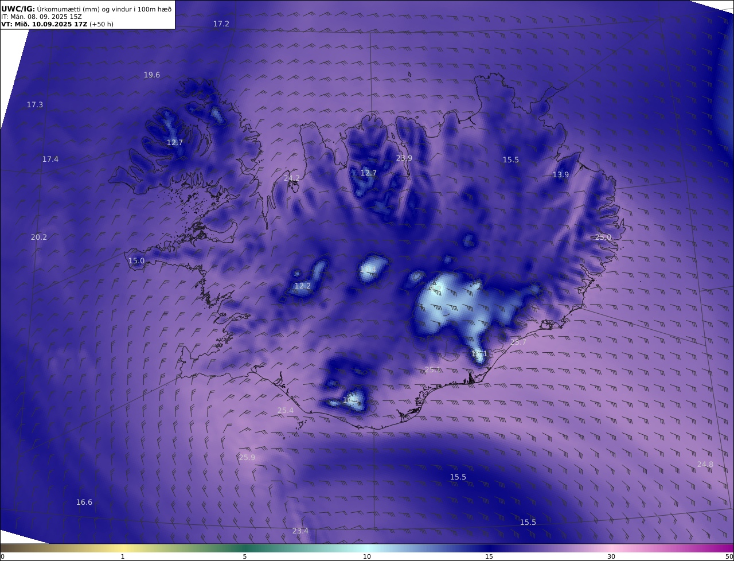The width and height of the screenshot is (734, 561).
Task: Click the 25.0 value label
Action: coord(603,237)
